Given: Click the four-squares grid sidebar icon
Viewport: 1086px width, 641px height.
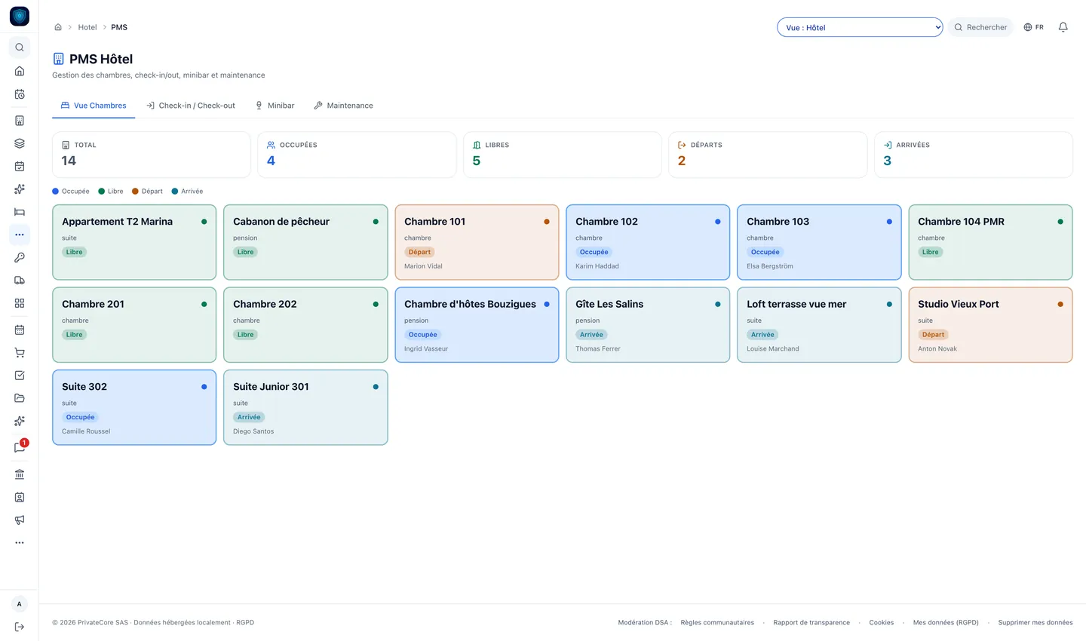Looking at the screenshot, I should coord(20,303).
